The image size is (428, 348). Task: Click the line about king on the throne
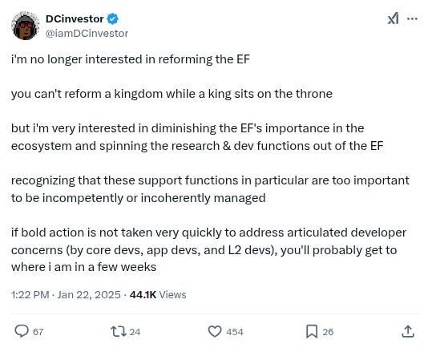(x=172, y=94)
